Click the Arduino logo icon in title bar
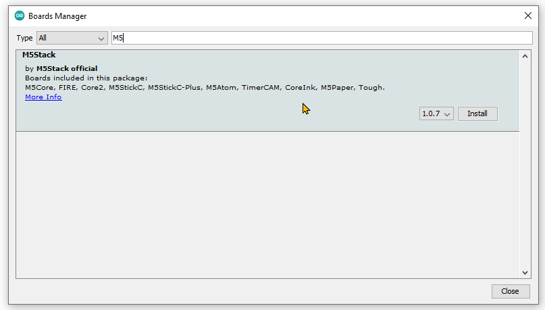 point(20,16)
